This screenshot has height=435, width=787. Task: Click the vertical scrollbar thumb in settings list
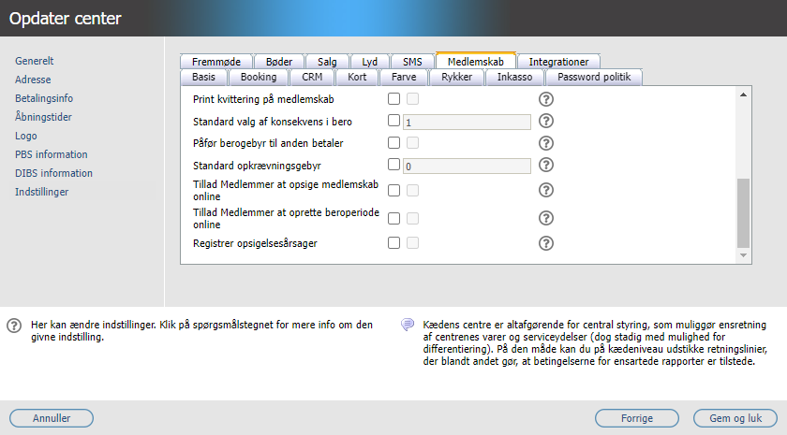(743, 213)
